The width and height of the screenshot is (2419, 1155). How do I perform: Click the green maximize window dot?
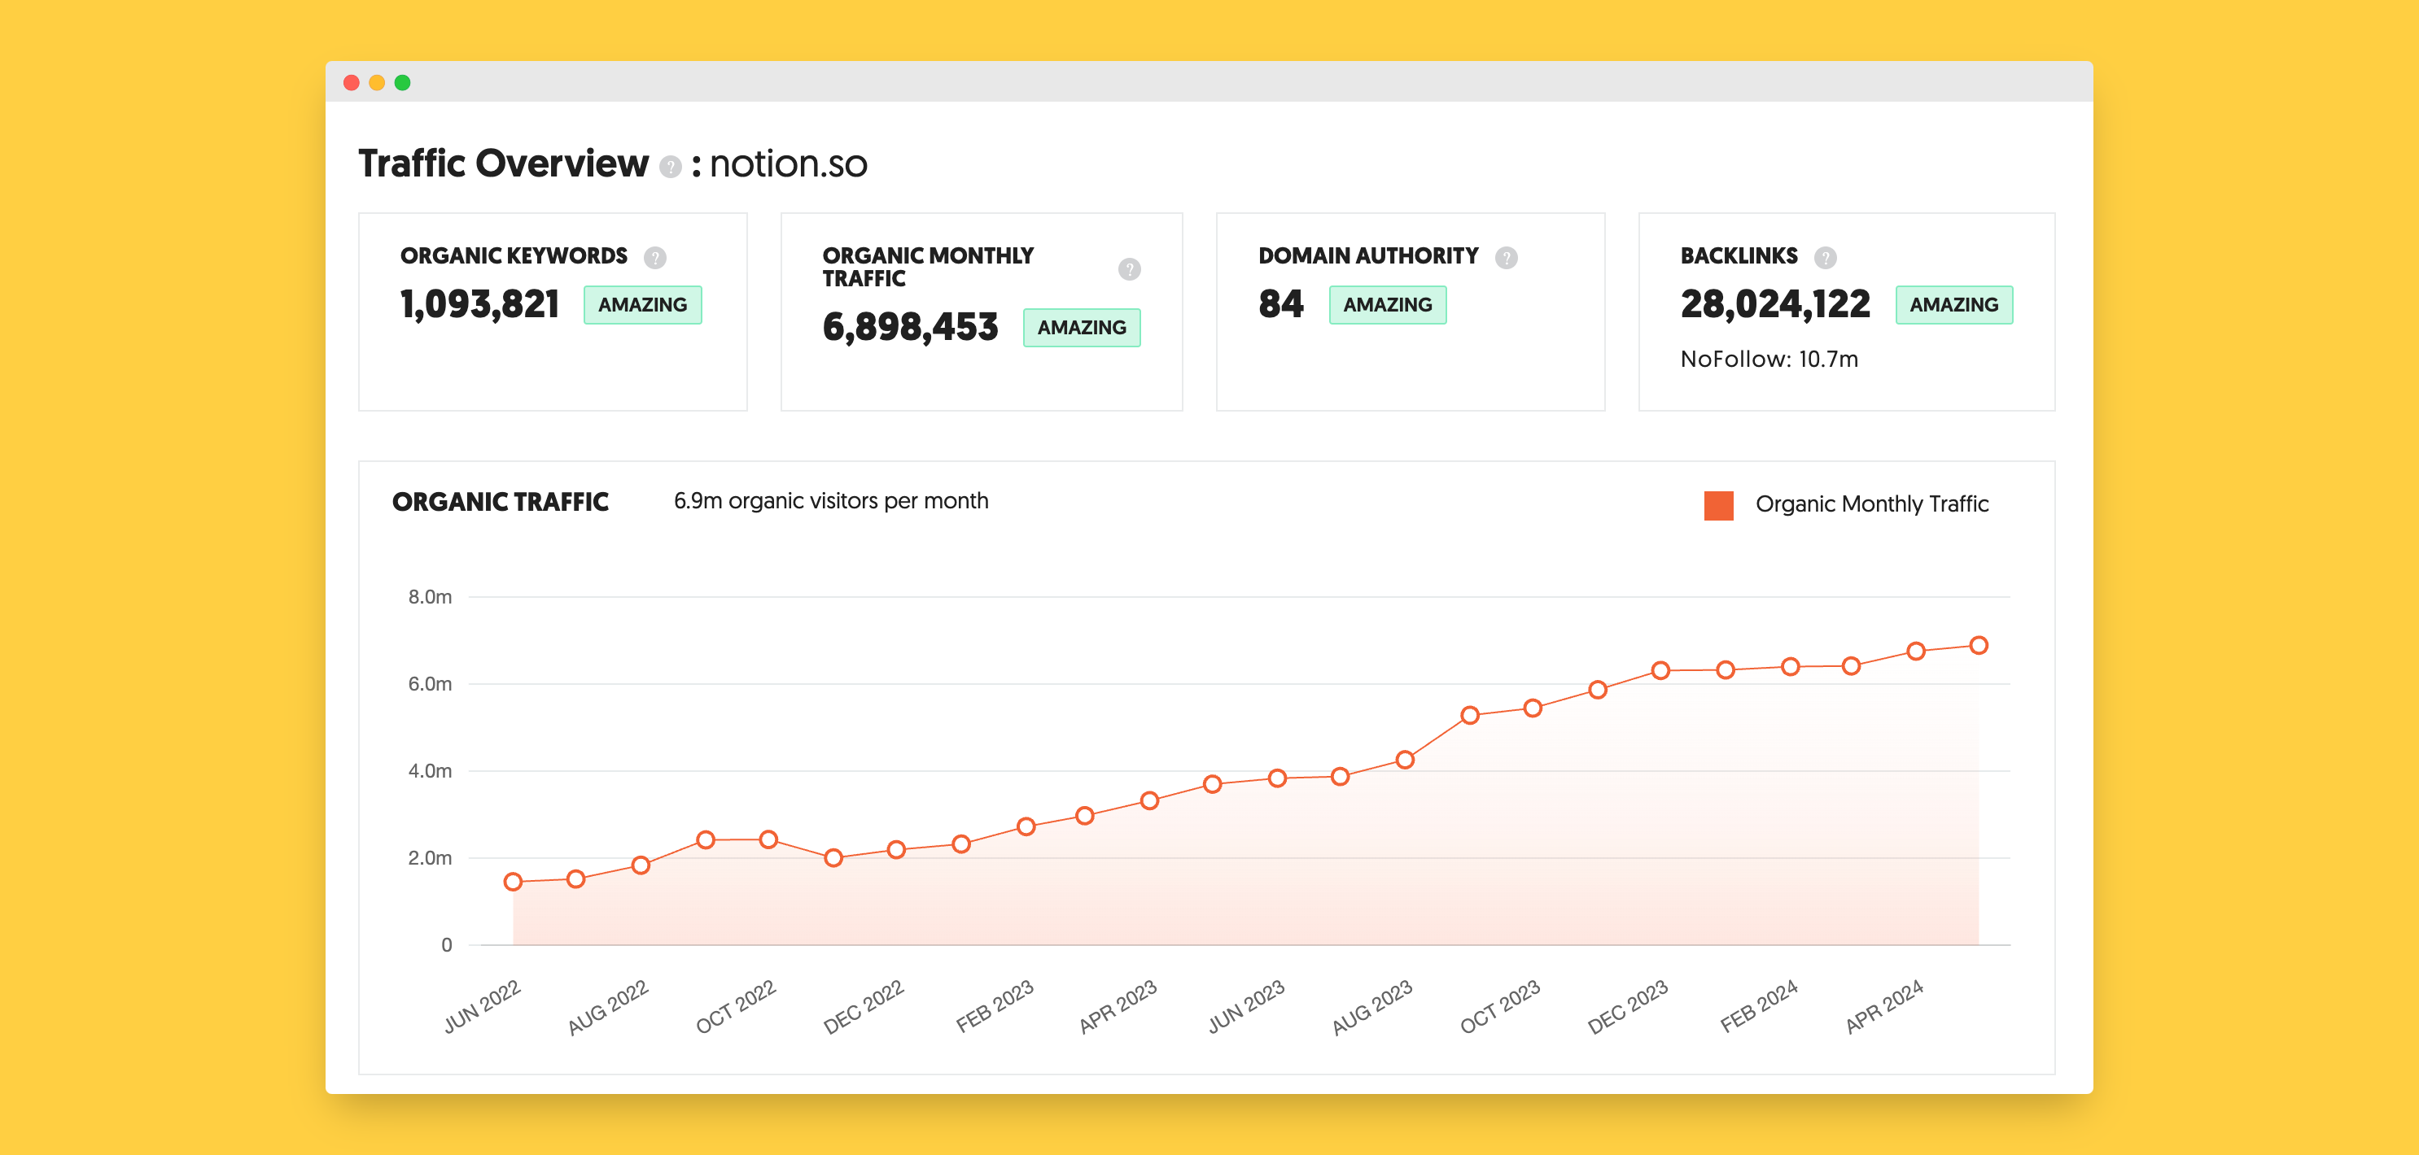pyautogui.click(x=402, y=83)
